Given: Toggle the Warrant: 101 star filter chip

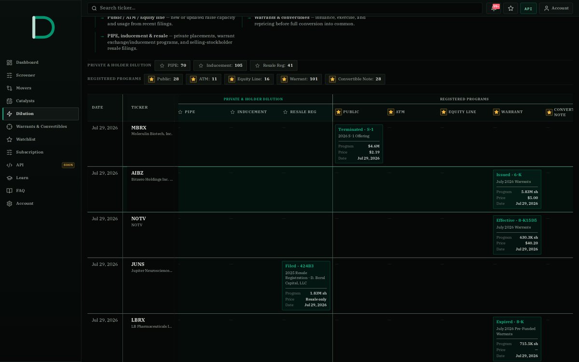Looking at the screenshot, I should pyautogui.click(x=299, y=79).
